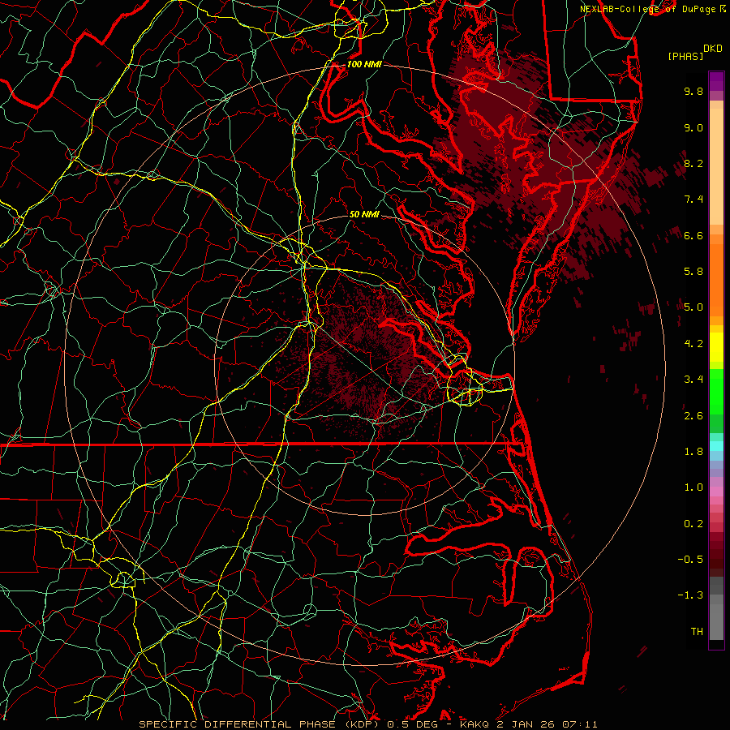The image size is (730, 730).
Task: Click the cyan segment of the color scale
Action: (716, 446)
